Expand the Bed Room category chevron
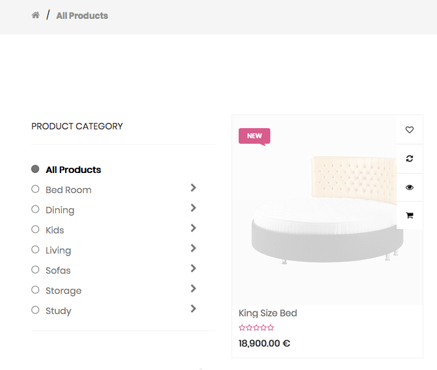437x370 pixels. coord(193,188)
